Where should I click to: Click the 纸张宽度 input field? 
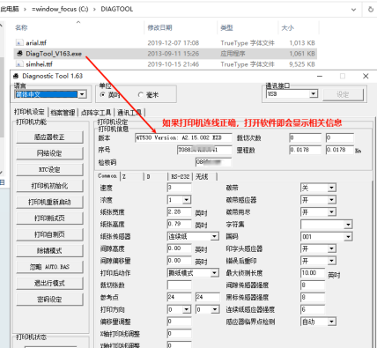[x=179, y=212]
